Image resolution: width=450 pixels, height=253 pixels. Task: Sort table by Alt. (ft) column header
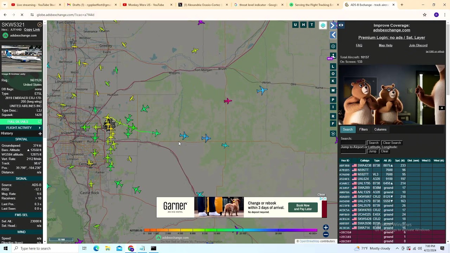click(x=387, y=161)
